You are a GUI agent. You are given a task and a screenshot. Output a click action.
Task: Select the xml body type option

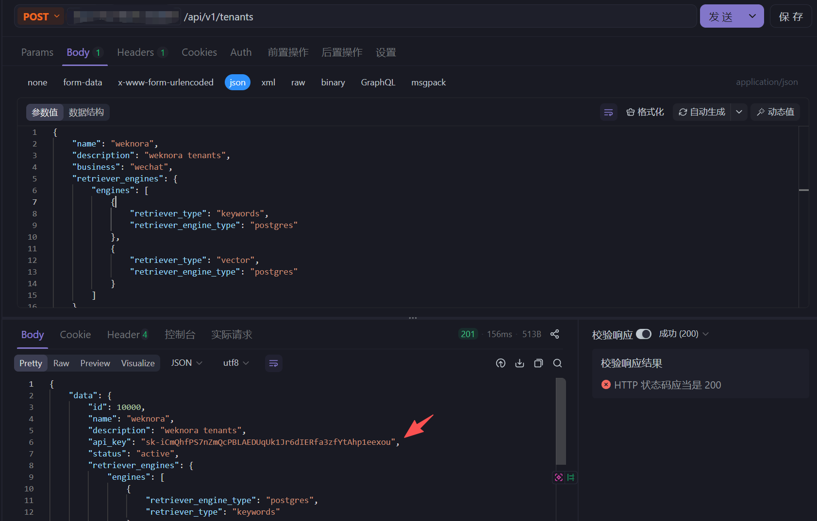[268, 82]
